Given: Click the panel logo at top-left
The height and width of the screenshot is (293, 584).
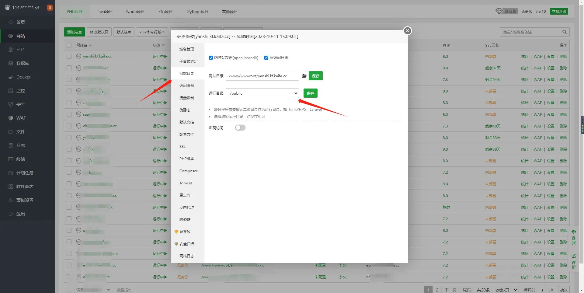Looking at the screenshot, I should click(7, 8).
